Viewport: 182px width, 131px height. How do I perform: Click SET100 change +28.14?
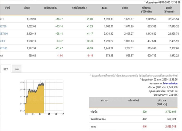[59, 34]
